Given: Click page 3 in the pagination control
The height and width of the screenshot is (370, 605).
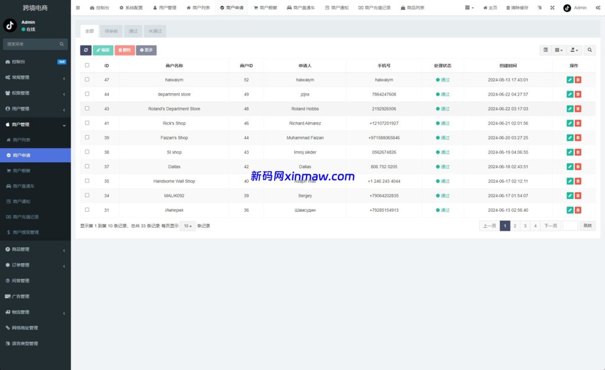Looking at the screenshot, I should 525,225.
